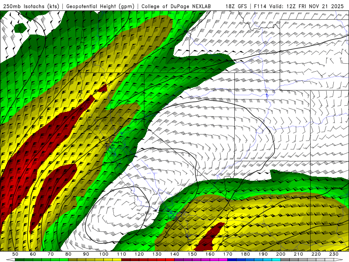Screen dimensions: 349x262
Task: Click the 'College of DuPage NEXLAB' label
Action: coord(176,7)
